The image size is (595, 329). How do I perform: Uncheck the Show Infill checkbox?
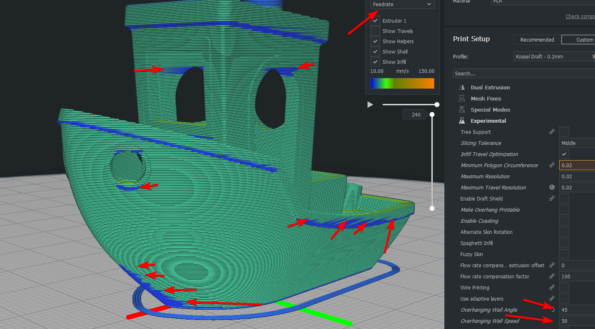tap(375, 62)
